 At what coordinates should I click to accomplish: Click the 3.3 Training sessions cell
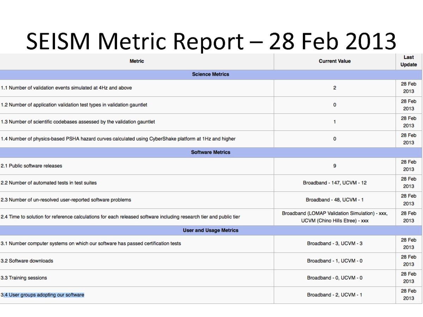point(24,278)
